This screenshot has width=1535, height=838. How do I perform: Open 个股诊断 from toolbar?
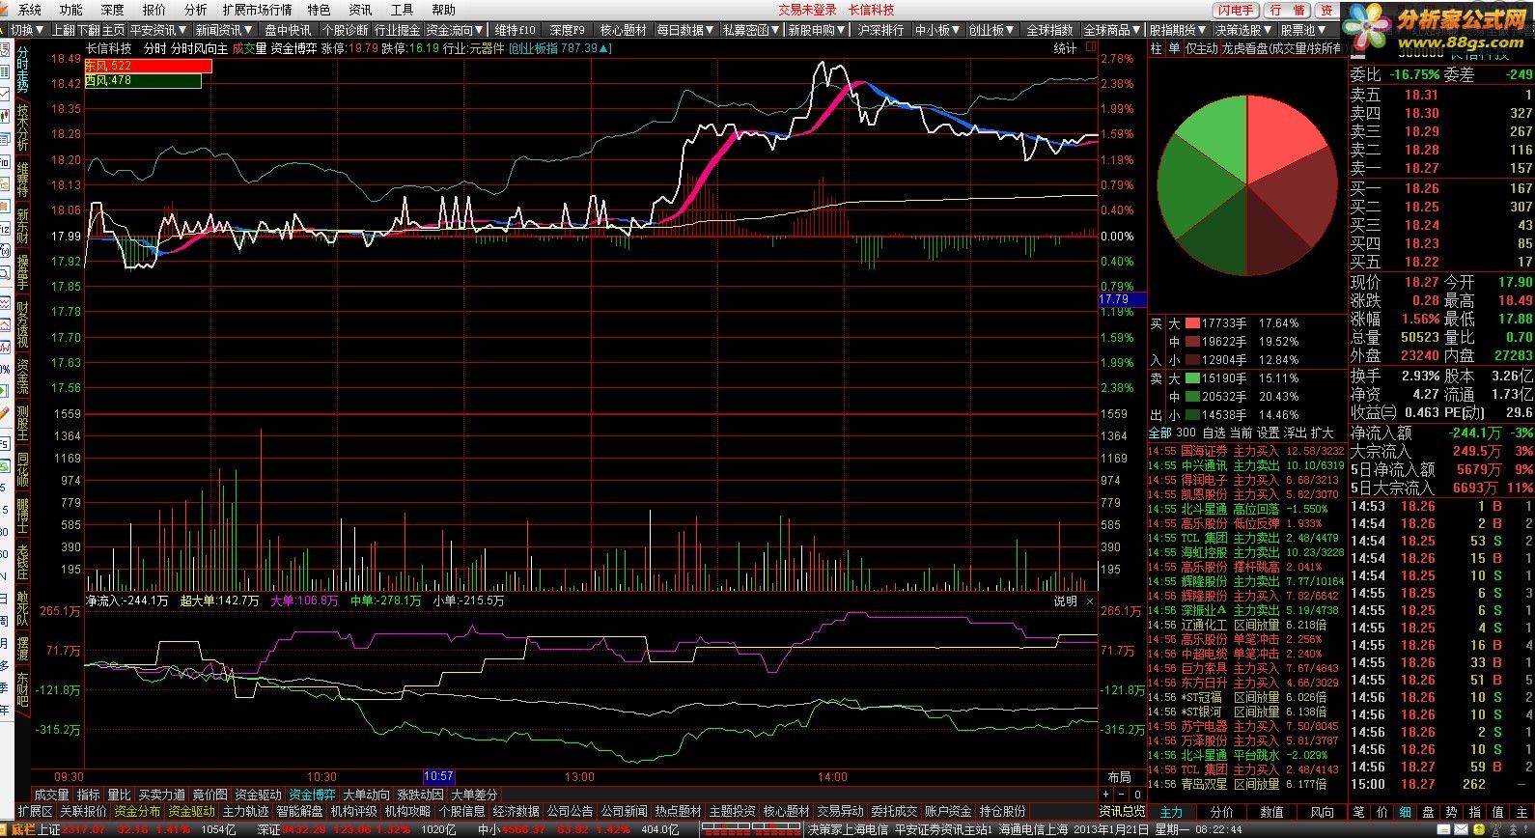click(345, 30)
